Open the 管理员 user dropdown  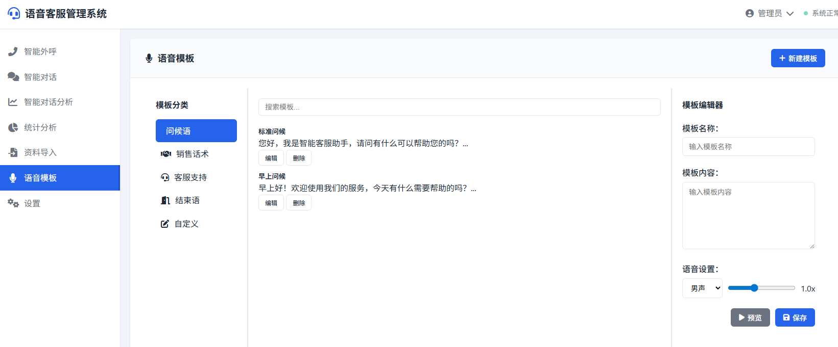click(770, 13)
